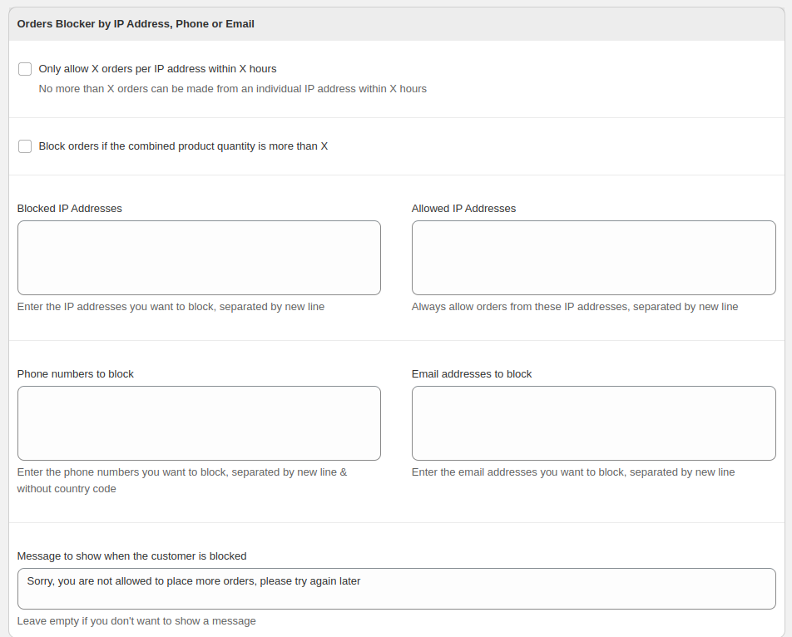Click the 'Leave empty if you don't want' hint text
The height and width of the screenshot is (637, 792).
point(136,621)
